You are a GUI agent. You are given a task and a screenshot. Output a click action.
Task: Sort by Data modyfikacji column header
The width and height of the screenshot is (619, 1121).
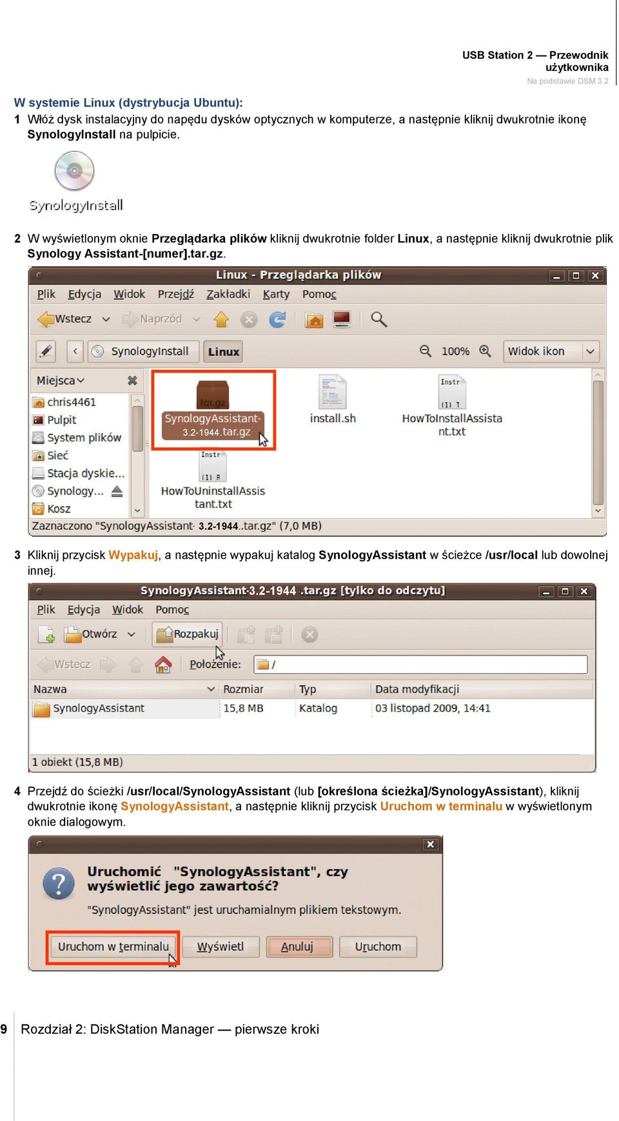[482, 689]
